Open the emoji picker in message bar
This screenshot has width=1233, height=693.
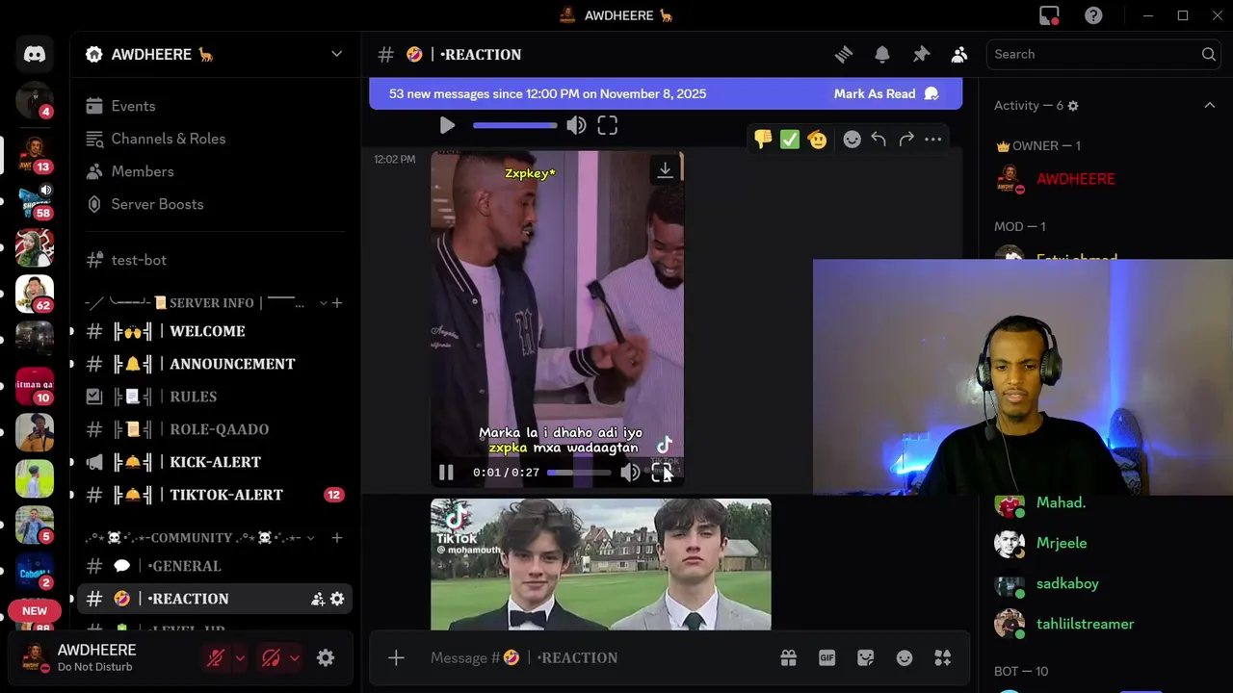[x=904, y=657]
